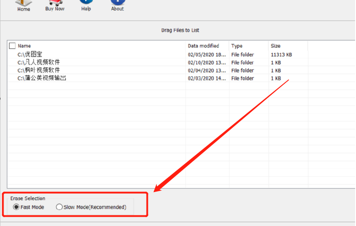Pick the C:\枫叶视频软件 folder entry

click(x=39, y=70)
